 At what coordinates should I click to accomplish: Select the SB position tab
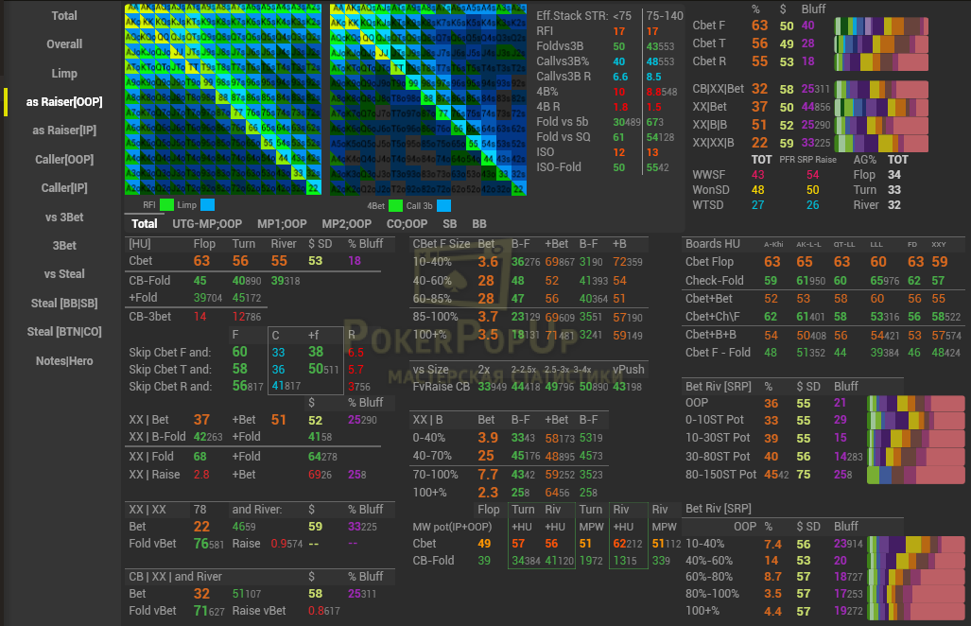click(x=450, y=225)
